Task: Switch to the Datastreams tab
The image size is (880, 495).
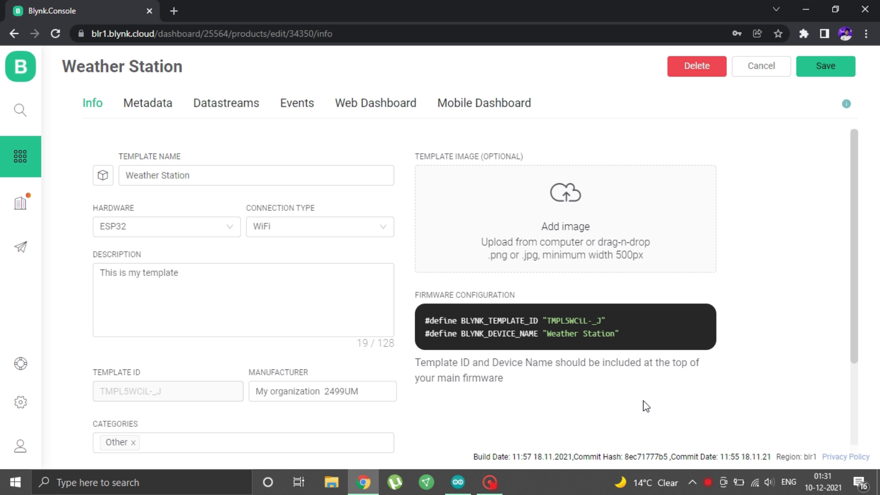Action: click(226, 103)
